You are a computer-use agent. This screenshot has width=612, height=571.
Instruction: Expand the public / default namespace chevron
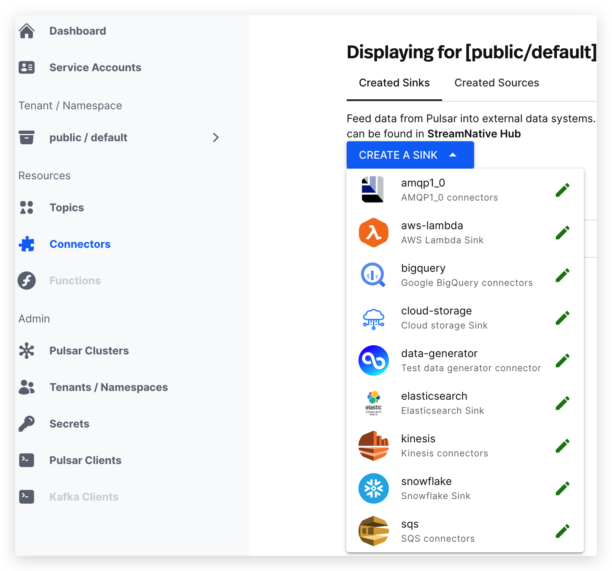[216, 137]
